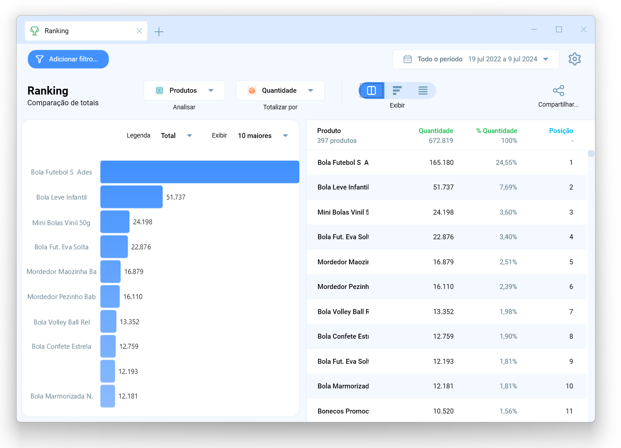The image size is (621, 448).
Task: Click the 24.198 chart value label
Action: 142,222
